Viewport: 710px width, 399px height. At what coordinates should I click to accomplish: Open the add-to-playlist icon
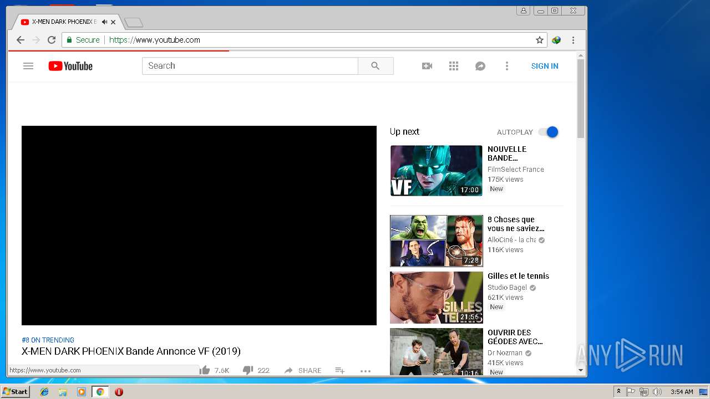(x=340, y=370)
